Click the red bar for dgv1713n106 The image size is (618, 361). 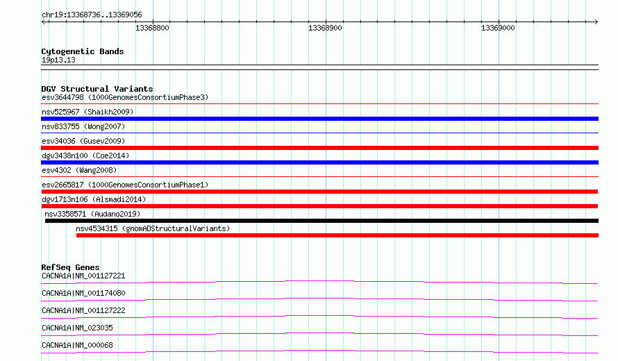319,206
